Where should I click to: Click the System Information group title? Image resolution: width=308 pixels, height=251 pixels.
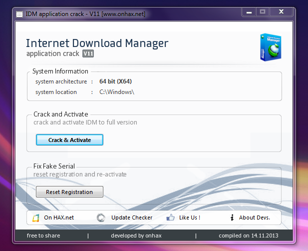coord(60,71)
